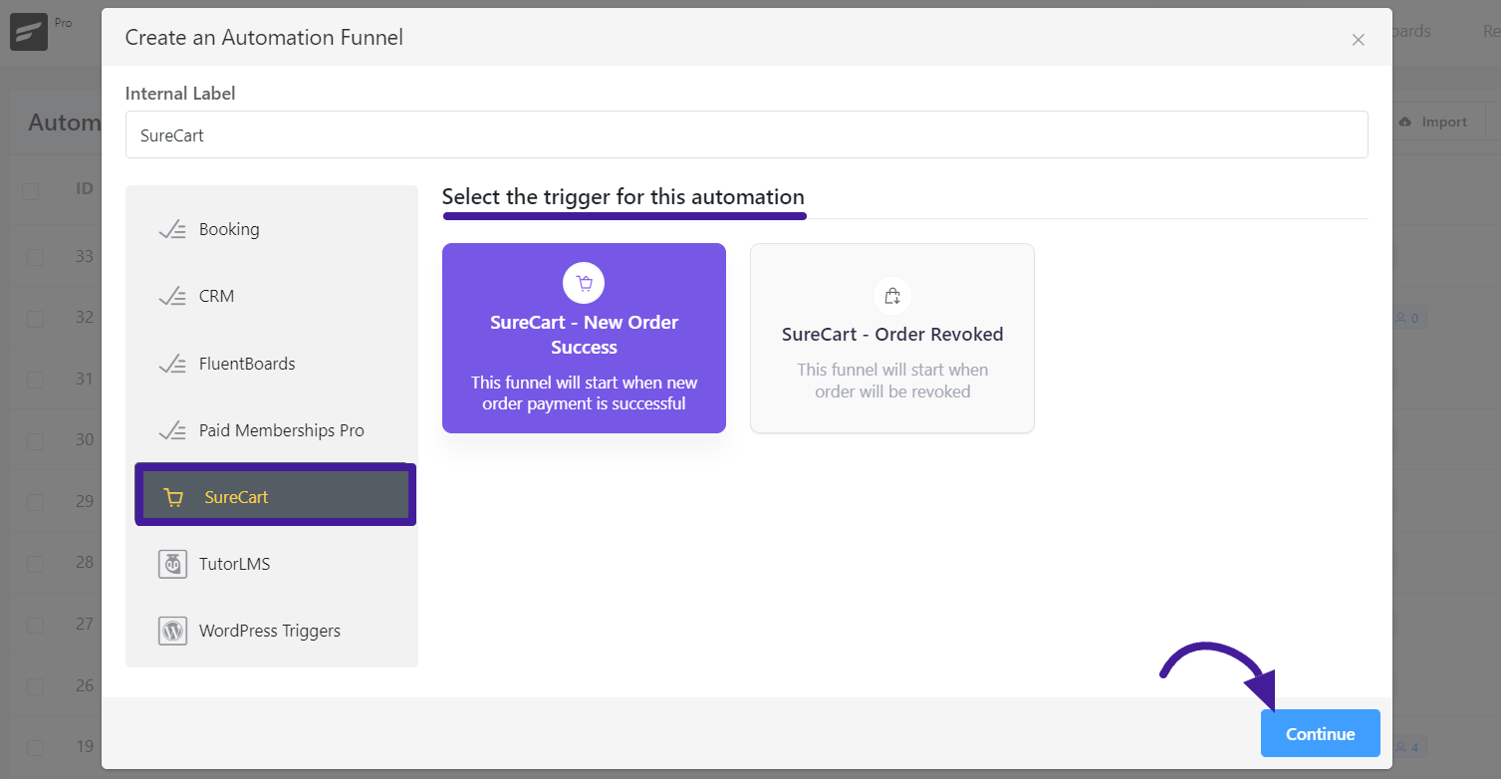Close the Create an Automation Funnel dialog
This screenshot has width=1501, height=779.
click(1358, 40)
